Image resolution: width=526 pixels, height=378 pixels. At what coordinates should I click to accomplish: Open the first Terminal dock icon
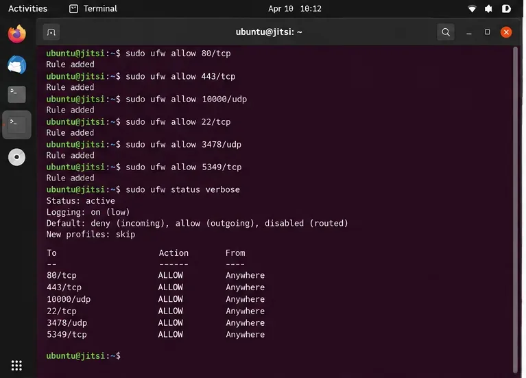click(x=16, y=95)
